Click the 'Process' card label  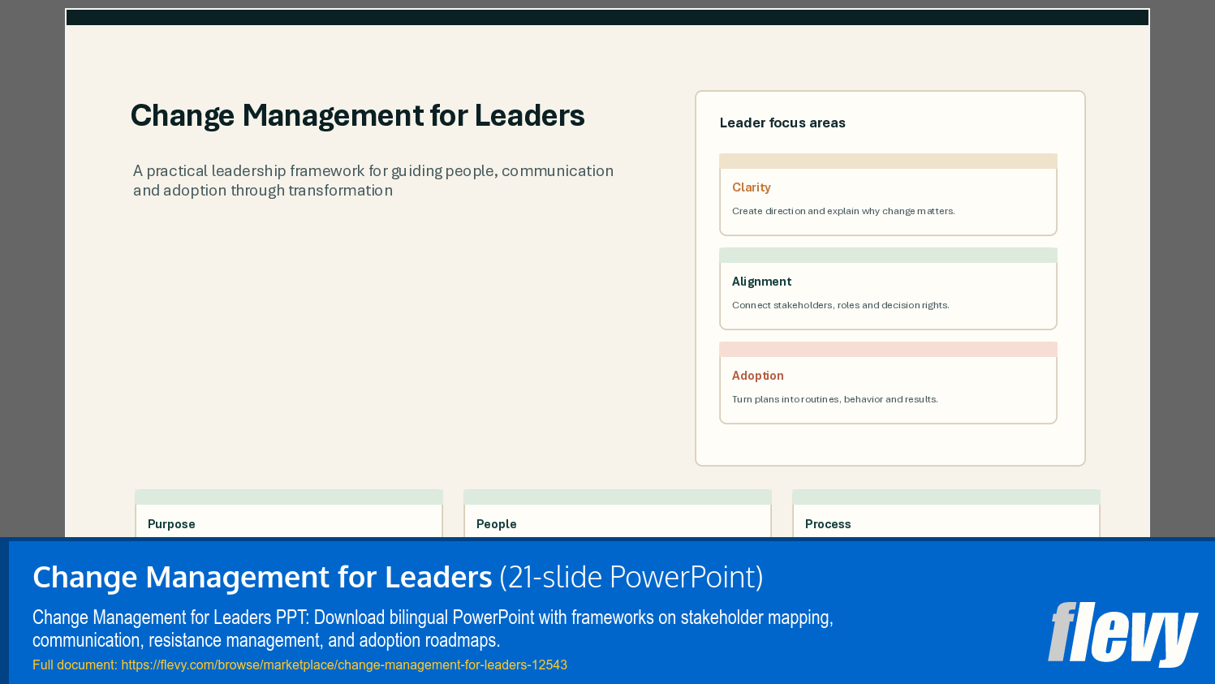click(828, 524)
